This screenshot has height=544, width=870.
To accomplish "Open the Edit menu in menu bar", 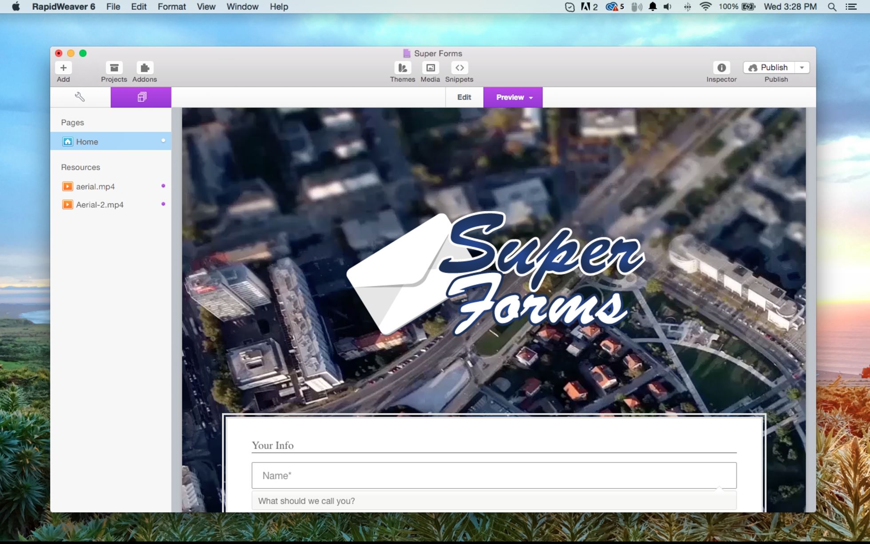I will point(139,7).
